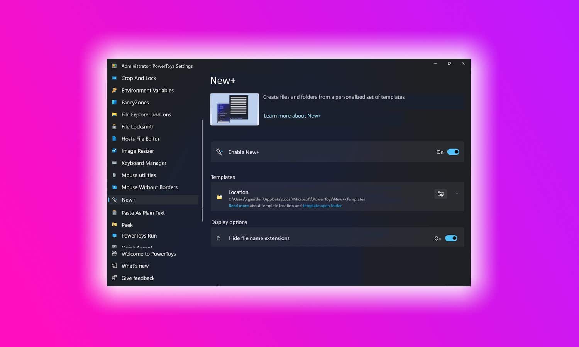Select New+ in the sidebar
The height and width of the screenshot is (347, 579).
tap(154, 200)
